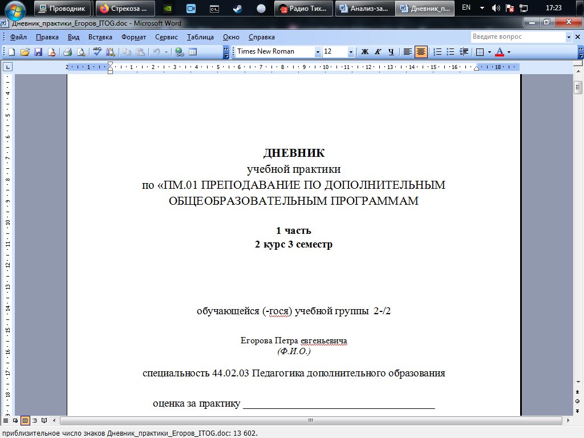Image resolution: width=584 pixels, height=438 pixels.
Task: Click the Select Browse Object button
Action: 577,401
